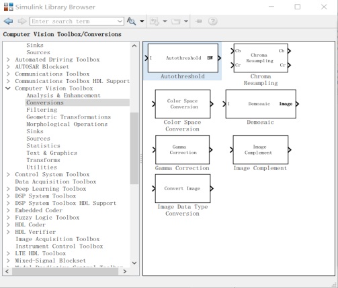Open add-to-model dropdown arrow
The image size is (338, 288).
pos(165,21)
